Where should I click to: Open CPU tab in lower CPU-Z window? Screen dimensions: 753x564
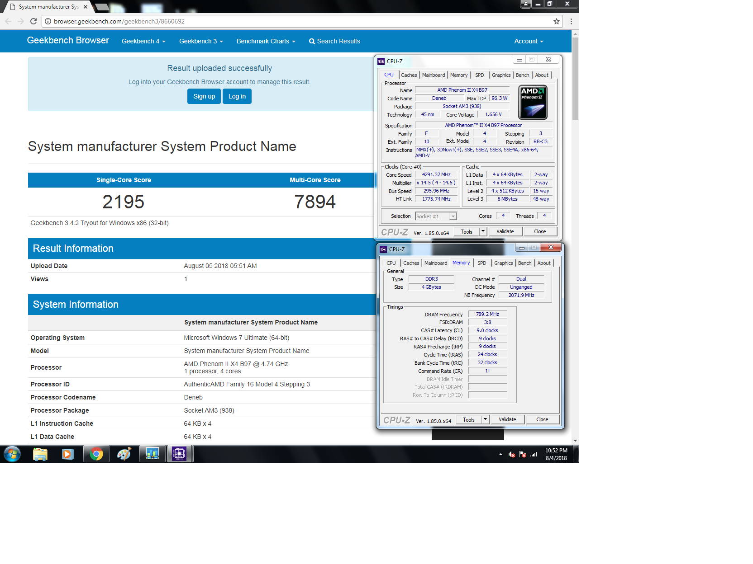pyautogui.click(x=391, y=263)
